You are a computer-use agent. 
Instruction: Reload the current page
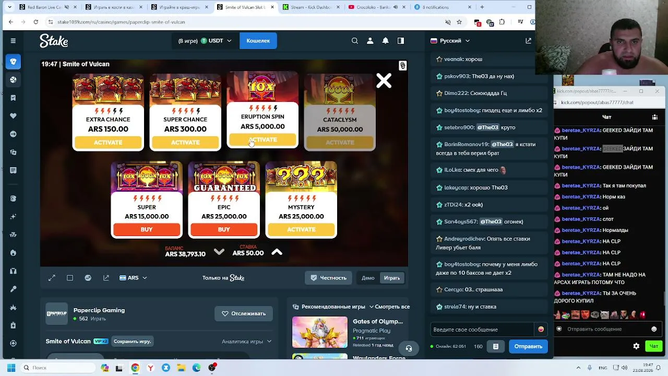click(x=35, y=22)
